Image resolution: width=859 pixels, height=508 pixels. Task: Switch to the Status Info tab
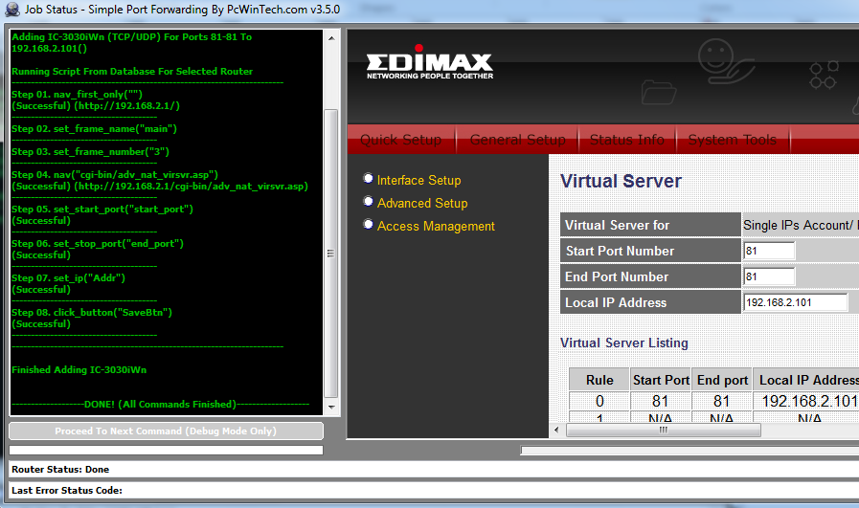pyautogui.click(x=626, y=140)
